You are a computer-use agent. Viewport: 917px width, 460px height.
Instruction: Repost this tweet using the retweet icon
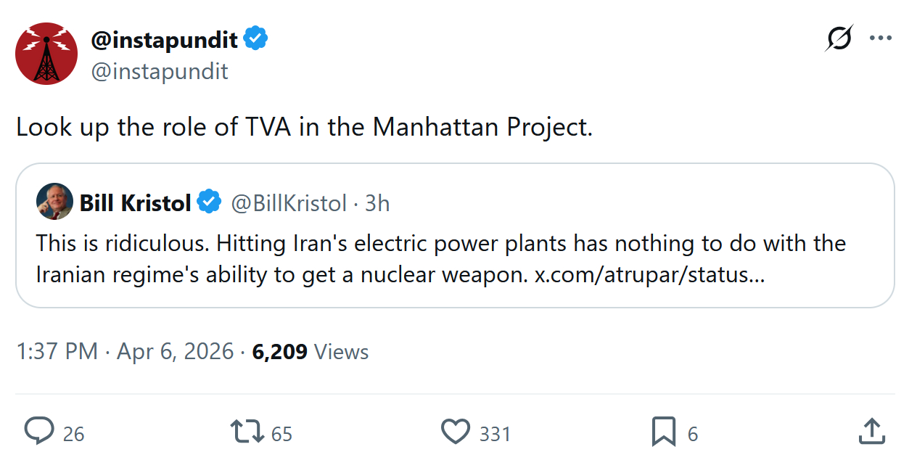(x=245, y=432)
